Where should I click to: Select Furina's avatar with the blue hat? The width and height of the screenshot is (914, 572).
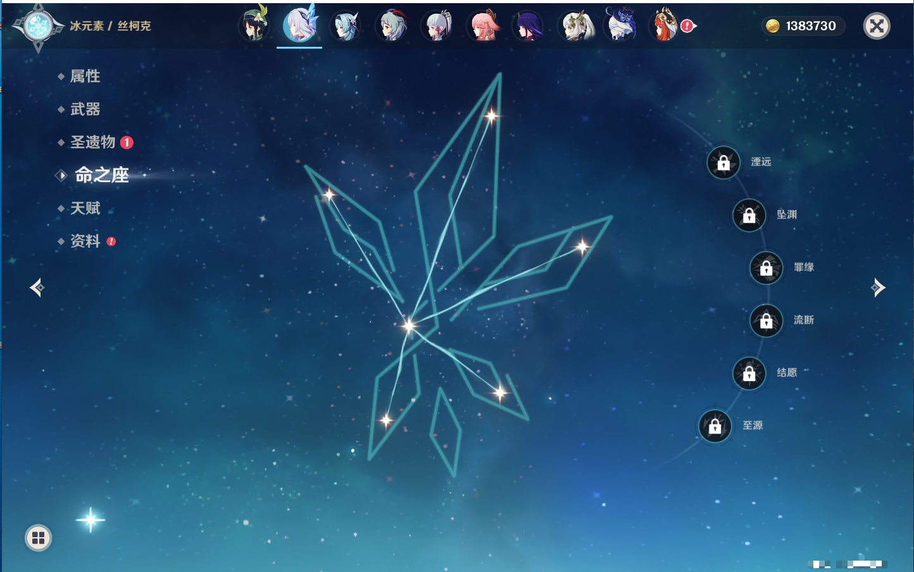(x=620, y=27)
